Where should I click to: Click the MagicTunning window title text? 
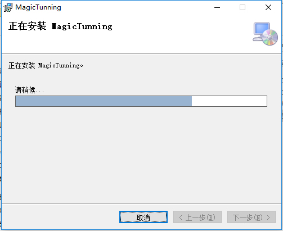(x=38, y=7)
